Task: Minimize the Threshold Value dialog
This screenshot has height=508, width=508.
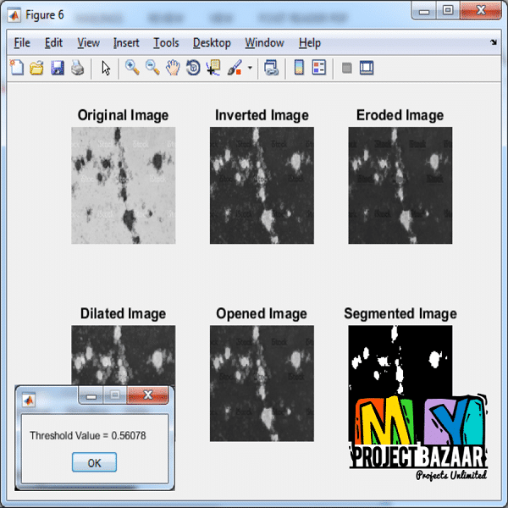Action: [x=91, y=395]
